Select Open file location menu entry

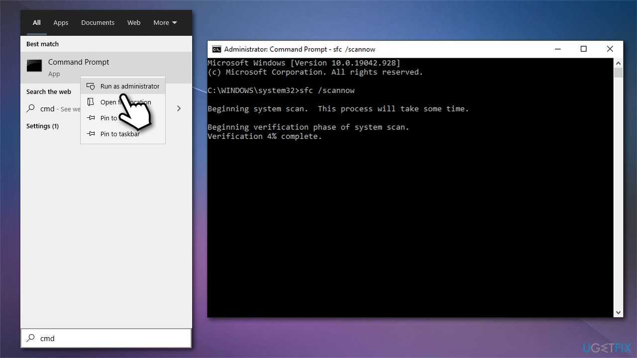[x=123, y=102]
